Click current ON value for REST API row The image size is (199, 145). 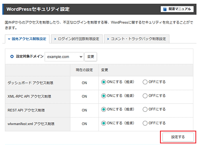coord(84,110)
